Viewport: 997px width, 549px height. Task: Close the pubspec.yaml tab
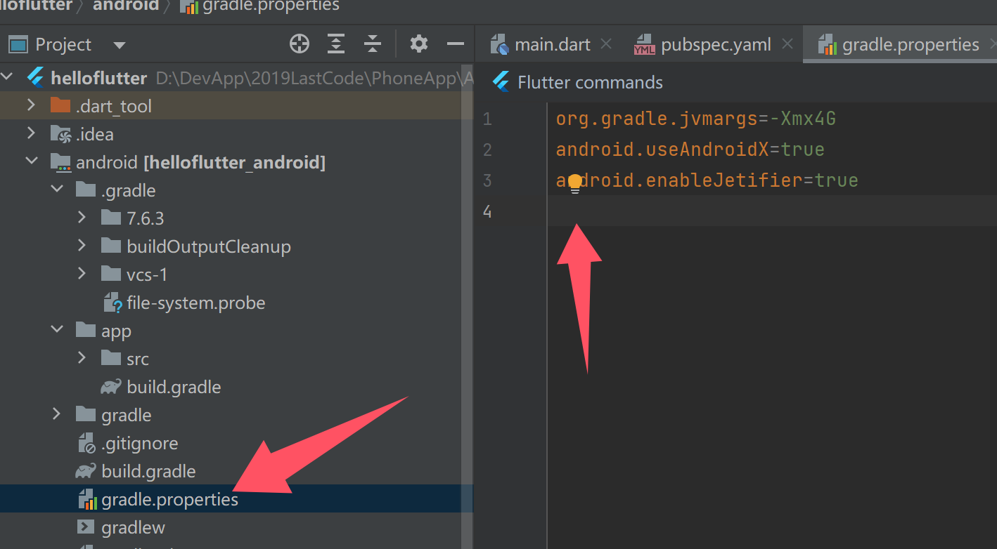pos(787,44)
